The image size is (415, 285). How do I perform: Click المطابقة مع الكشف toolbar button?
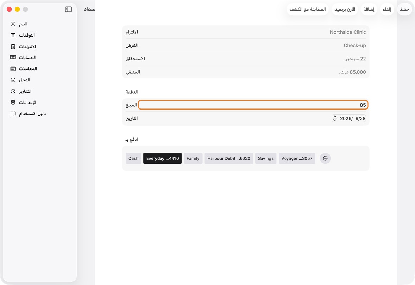coord(307,9)
